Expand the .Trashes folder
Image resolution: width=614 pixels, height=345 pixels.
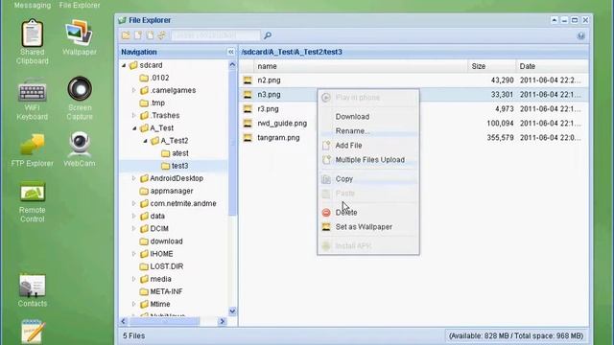(x=134, y=115)
